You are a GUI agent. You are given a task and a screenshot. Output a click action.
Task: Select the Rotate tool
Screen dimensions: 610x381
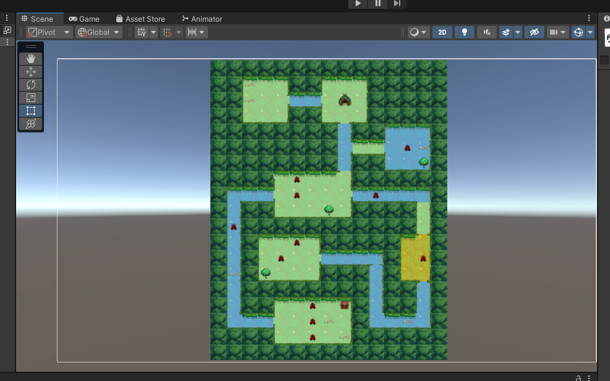pos(30,85)
